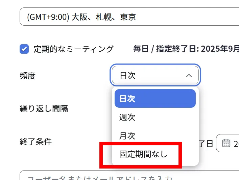Uncheck the 定期的なミーティング checkbox

click(24, 49)
